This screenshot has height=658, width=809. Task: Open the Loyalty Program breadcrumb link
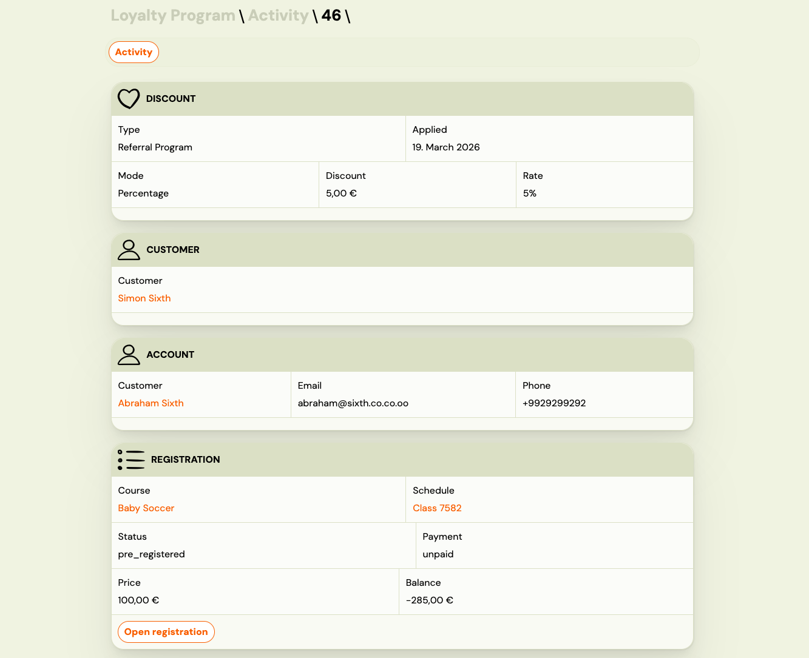[172, 15]
